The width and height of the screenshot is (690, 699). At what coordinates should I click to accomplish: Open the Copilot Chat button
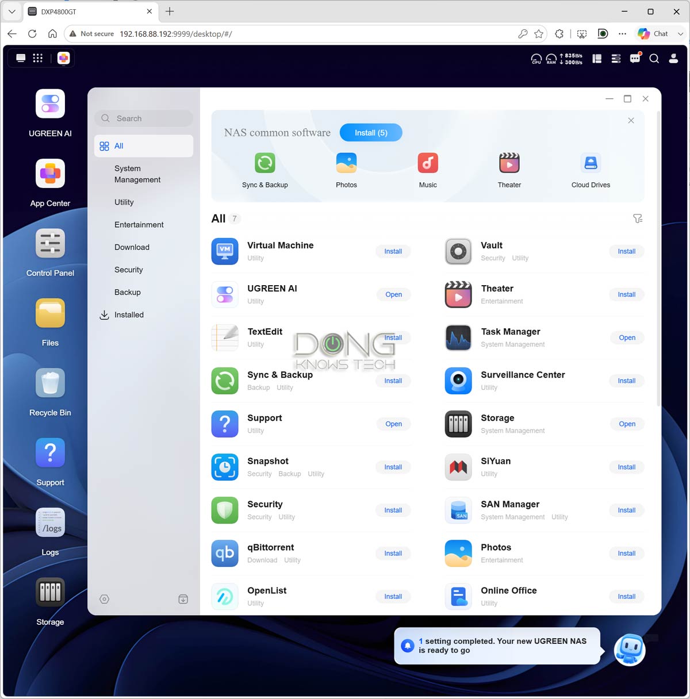(653, 34)
